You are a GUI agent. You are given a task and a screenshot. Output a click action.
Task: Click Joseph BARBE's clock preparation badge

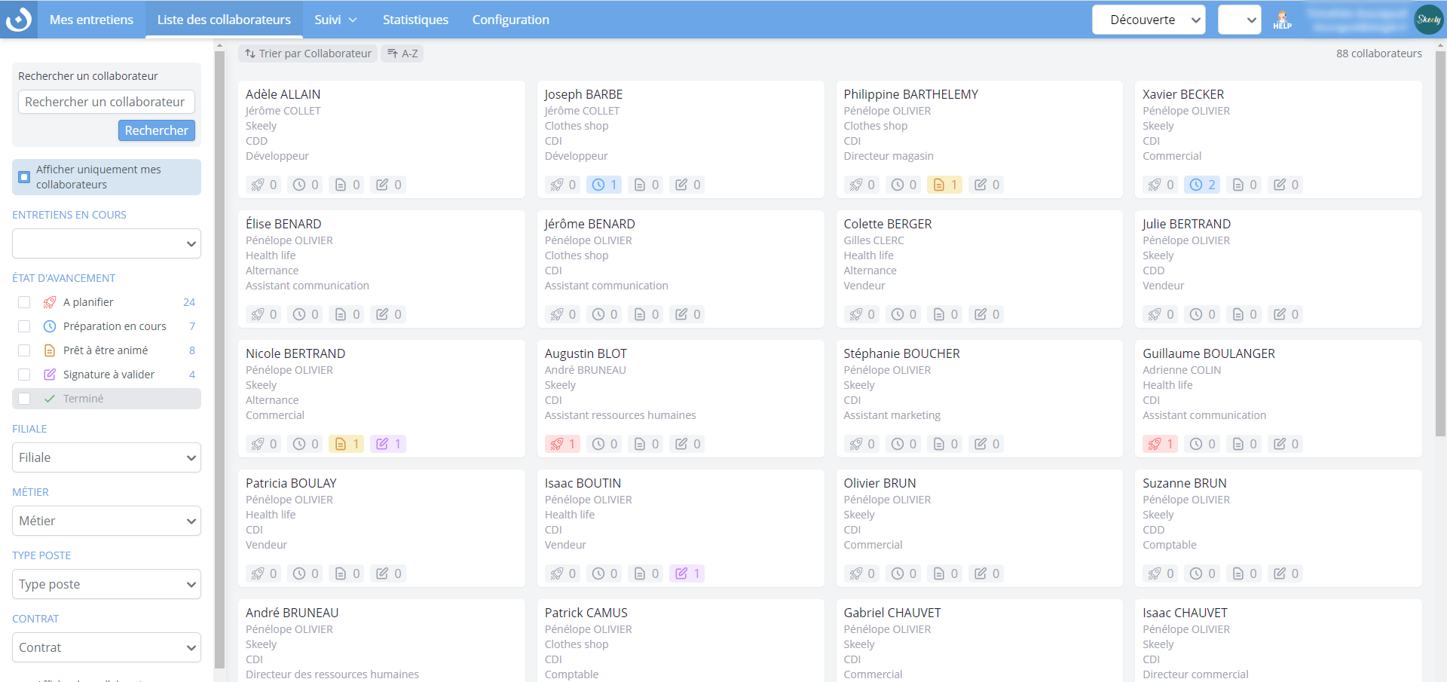[x=604, y=185]
